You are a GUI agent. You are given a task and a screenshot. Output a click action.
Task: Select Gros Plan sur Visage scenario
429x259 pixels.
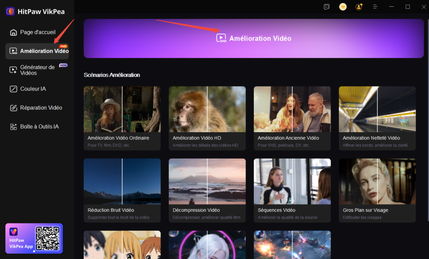pos(377,181)
